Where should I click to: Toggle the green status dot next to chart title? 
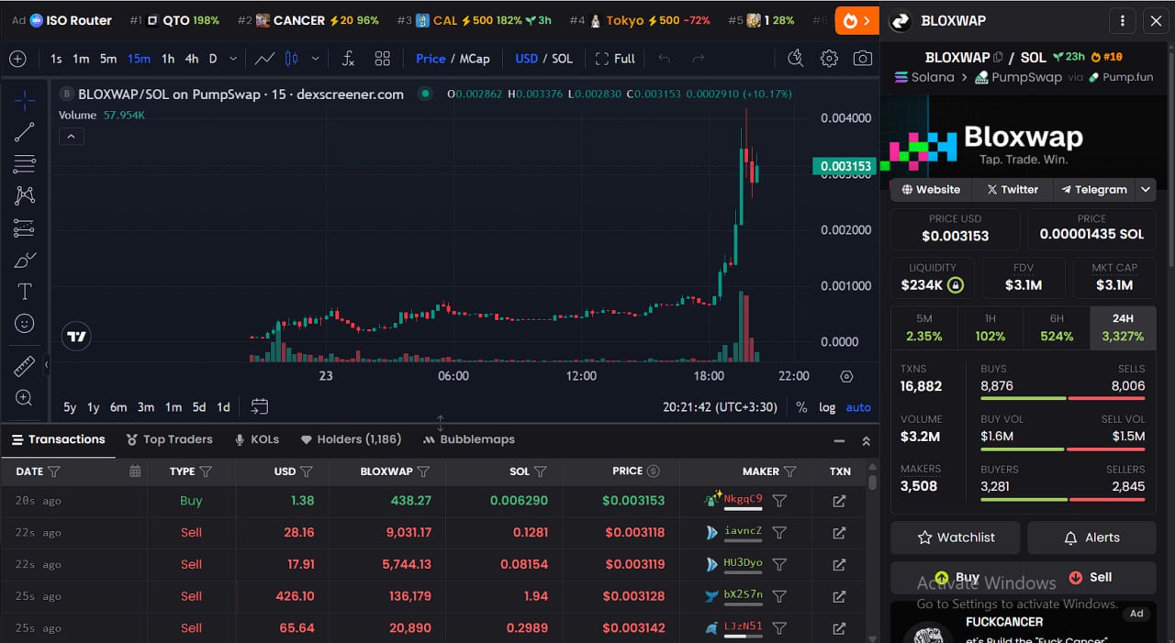coord(424,94)
